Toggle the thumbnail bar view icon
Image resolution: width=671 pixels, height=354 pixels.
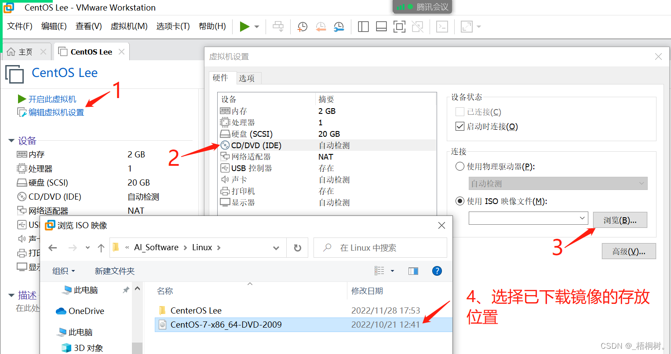pyautogui.click(x=381, y=27)
